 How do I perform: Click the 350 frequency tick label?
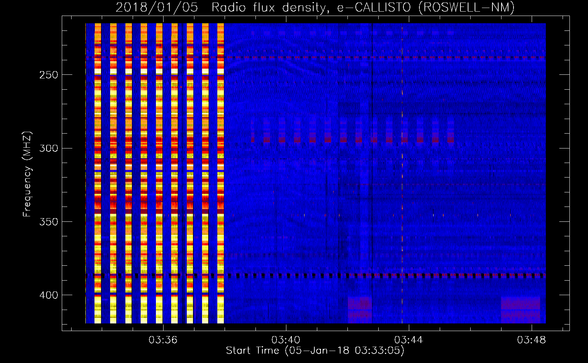(49, 222)
